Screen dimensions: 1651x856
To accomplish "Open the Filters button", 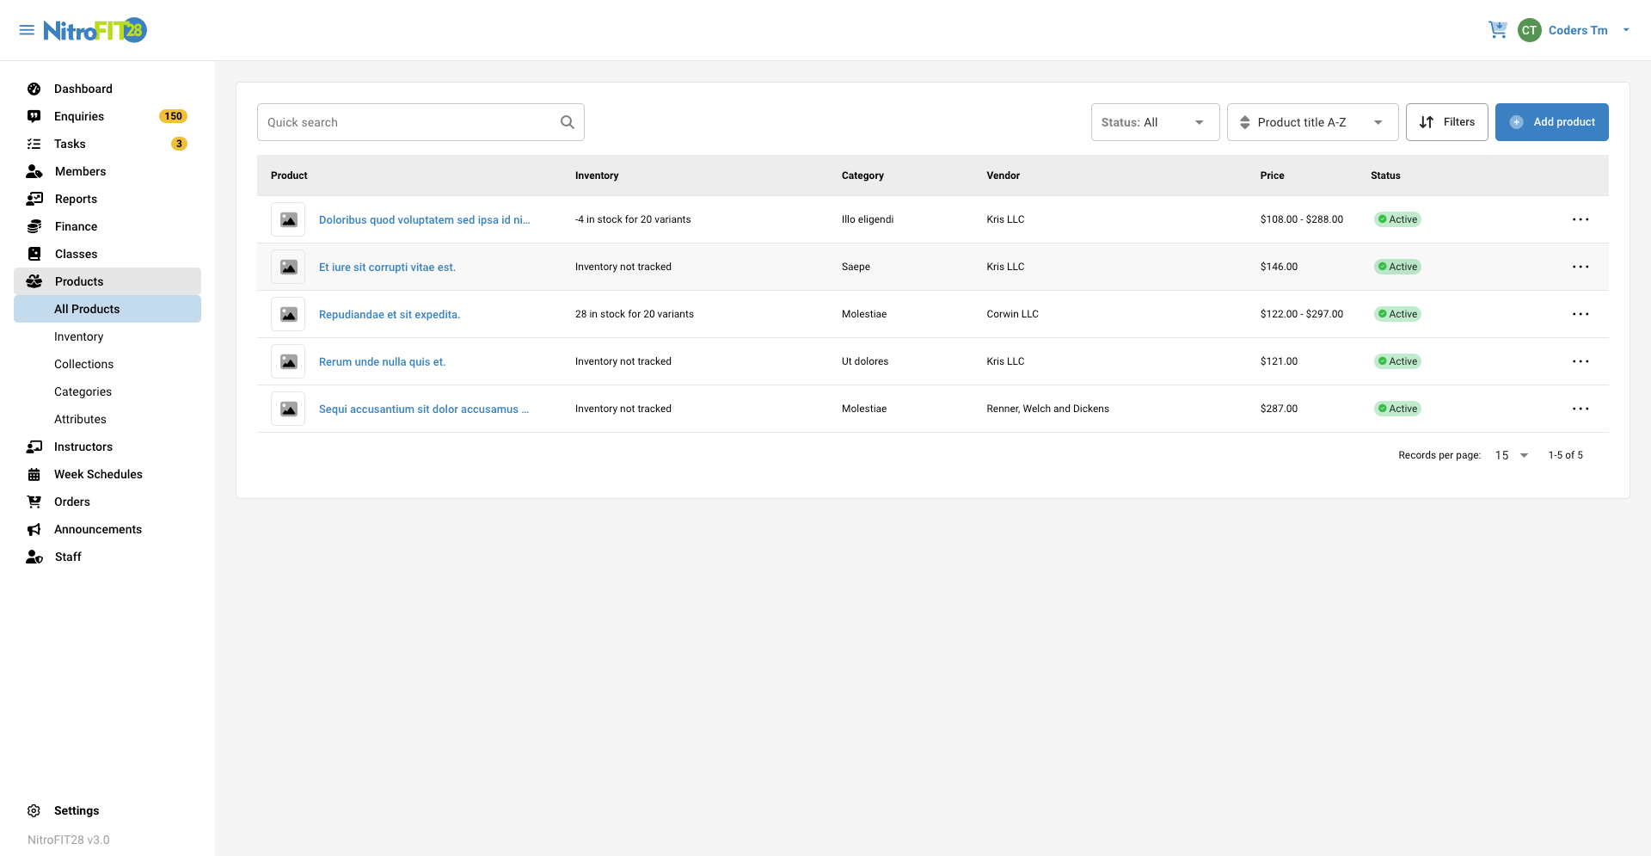I will [1447, 121].
